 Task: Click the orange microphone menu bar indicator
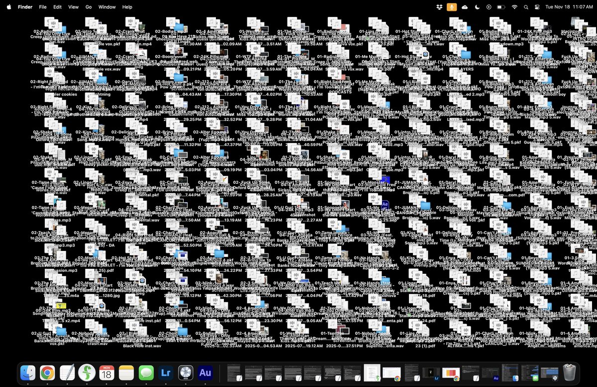[x=452, y=7]
